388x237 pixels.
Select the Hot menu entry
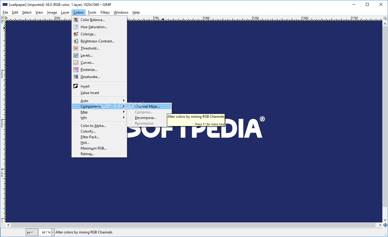point(99,143)
